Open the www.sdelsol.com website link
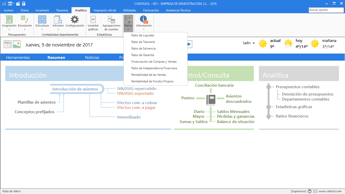This screenshot has height=194, width=345. (330, 191)
